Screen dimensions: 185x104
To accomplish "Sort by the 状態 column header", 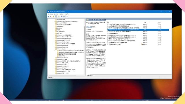I will pyautogui.click(x=145, y=22).
